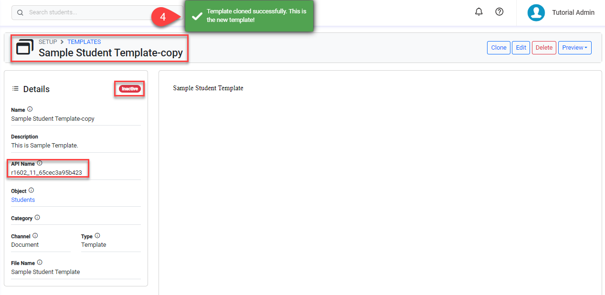The image size is (605, 295).
Task: Click the Inactive status badge
Action: point(129,89)
